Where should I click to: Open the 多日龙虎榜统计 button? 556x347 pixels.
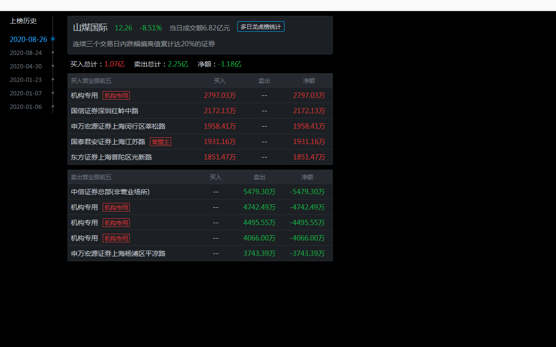click(260, 27)
